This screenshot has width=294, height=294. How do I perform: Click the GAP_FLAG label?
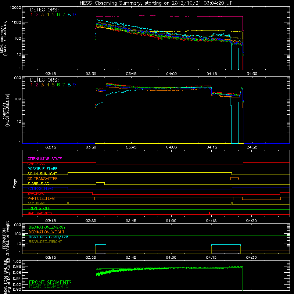coord(36,164)
